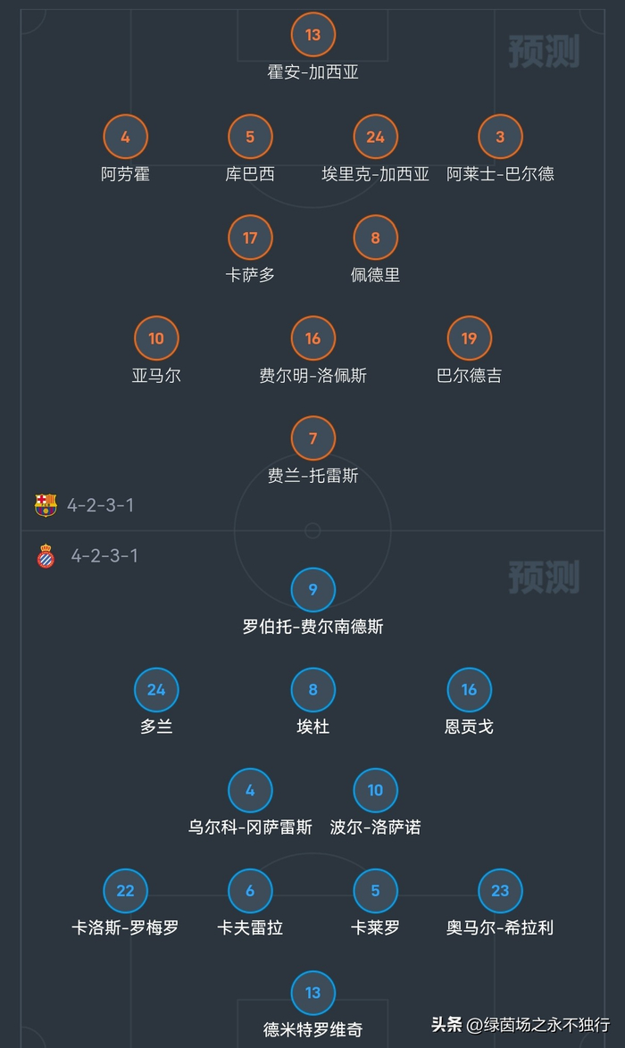This screenshot has width=625, height=1048.
Task: Click the top 预测 watermark label
Action: [x=544, y=52]
